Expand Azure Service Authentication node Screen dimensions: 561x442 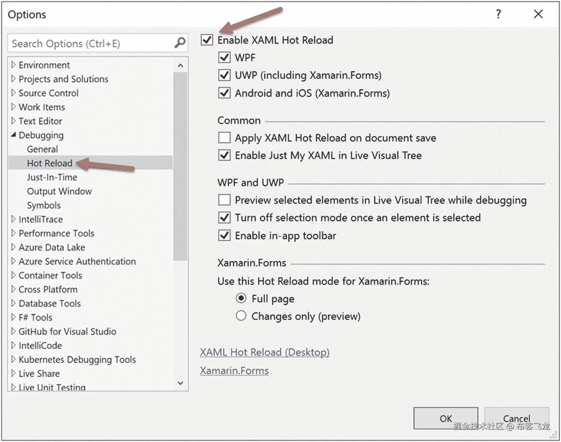coord(13,261)
